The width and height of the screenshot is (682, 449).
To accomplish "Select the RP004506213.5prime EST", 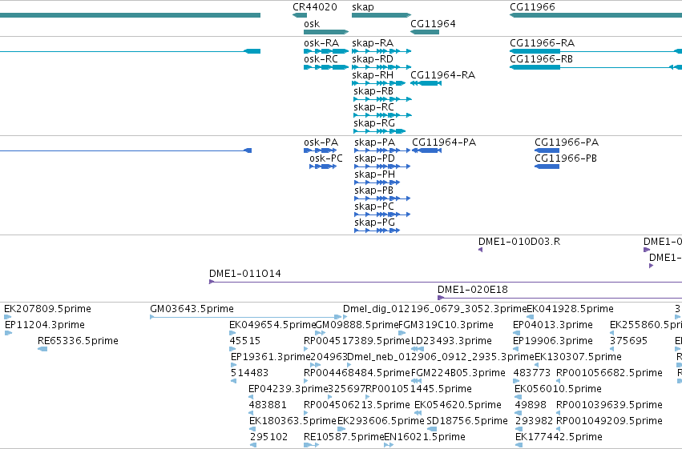I will tap(306, 413).
